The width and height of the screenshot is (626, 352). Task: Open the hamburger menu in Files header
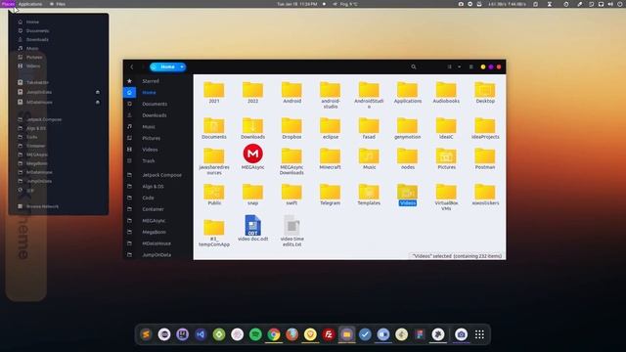(x=471, y=67)
